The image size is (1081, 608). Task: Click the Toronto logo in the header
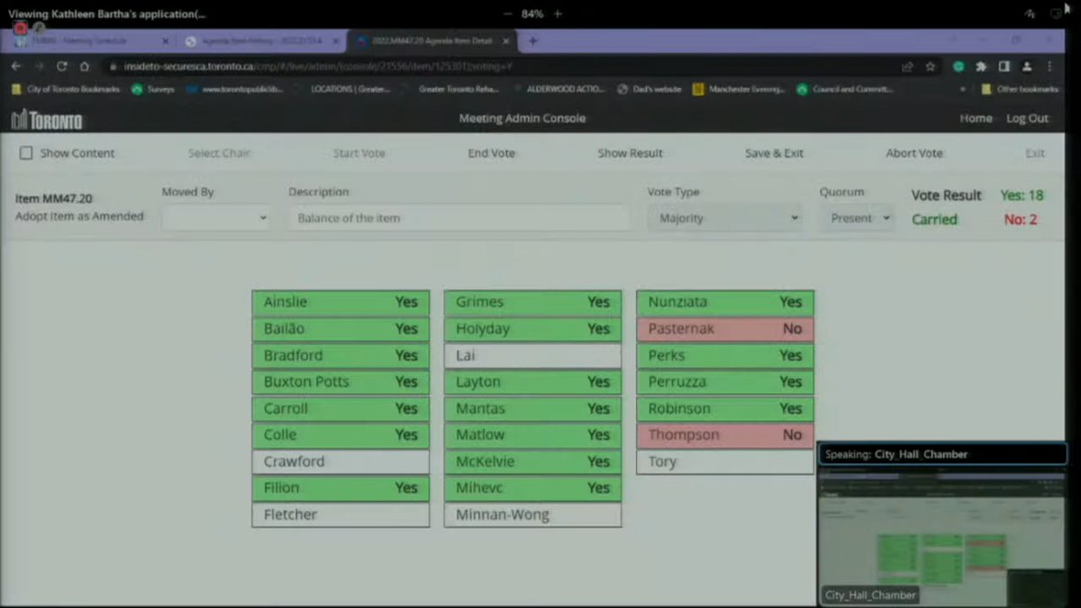pyautogui.click(x=46, y=119)
